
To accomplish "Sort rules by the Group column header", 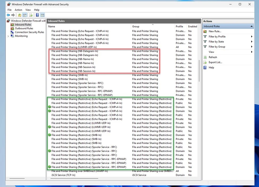I will pyautogui.click(x=136, y=27).
